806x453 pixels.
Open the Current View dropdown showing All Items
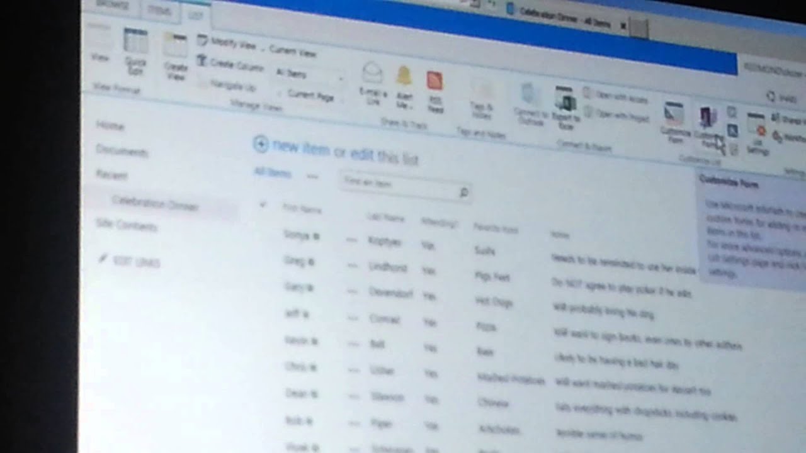309,75
